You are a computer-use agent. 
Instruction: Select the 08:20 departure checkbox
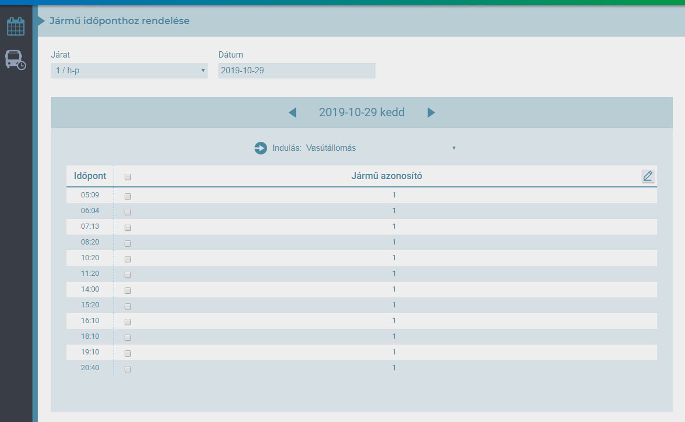click(128, 243)
